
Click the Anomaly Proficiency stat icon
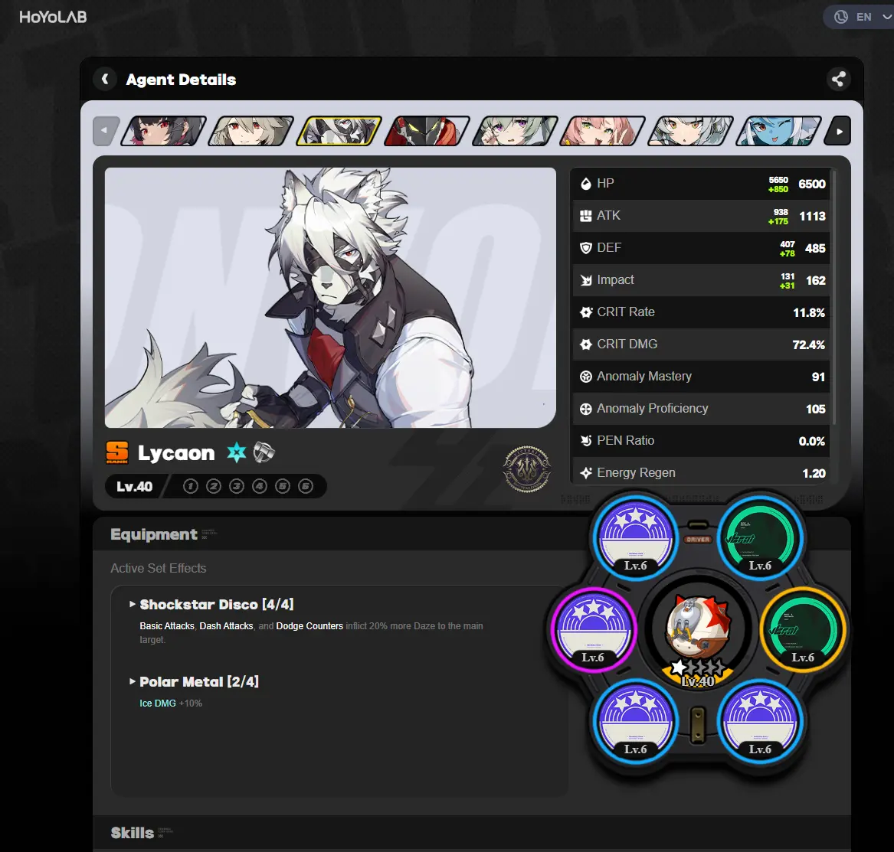585,409
